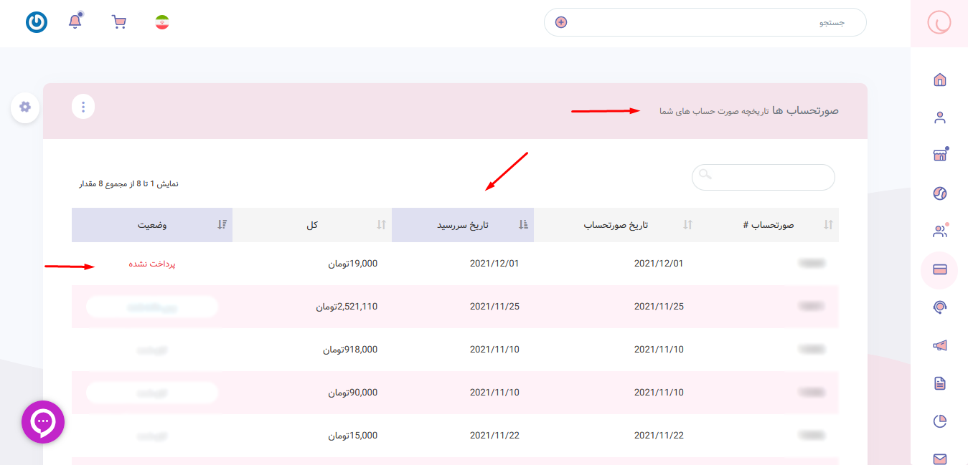This screenshot has height=465, width=968.
Task: Click the 2,521,110تومان total cell
Action: [x=347, y=307]
